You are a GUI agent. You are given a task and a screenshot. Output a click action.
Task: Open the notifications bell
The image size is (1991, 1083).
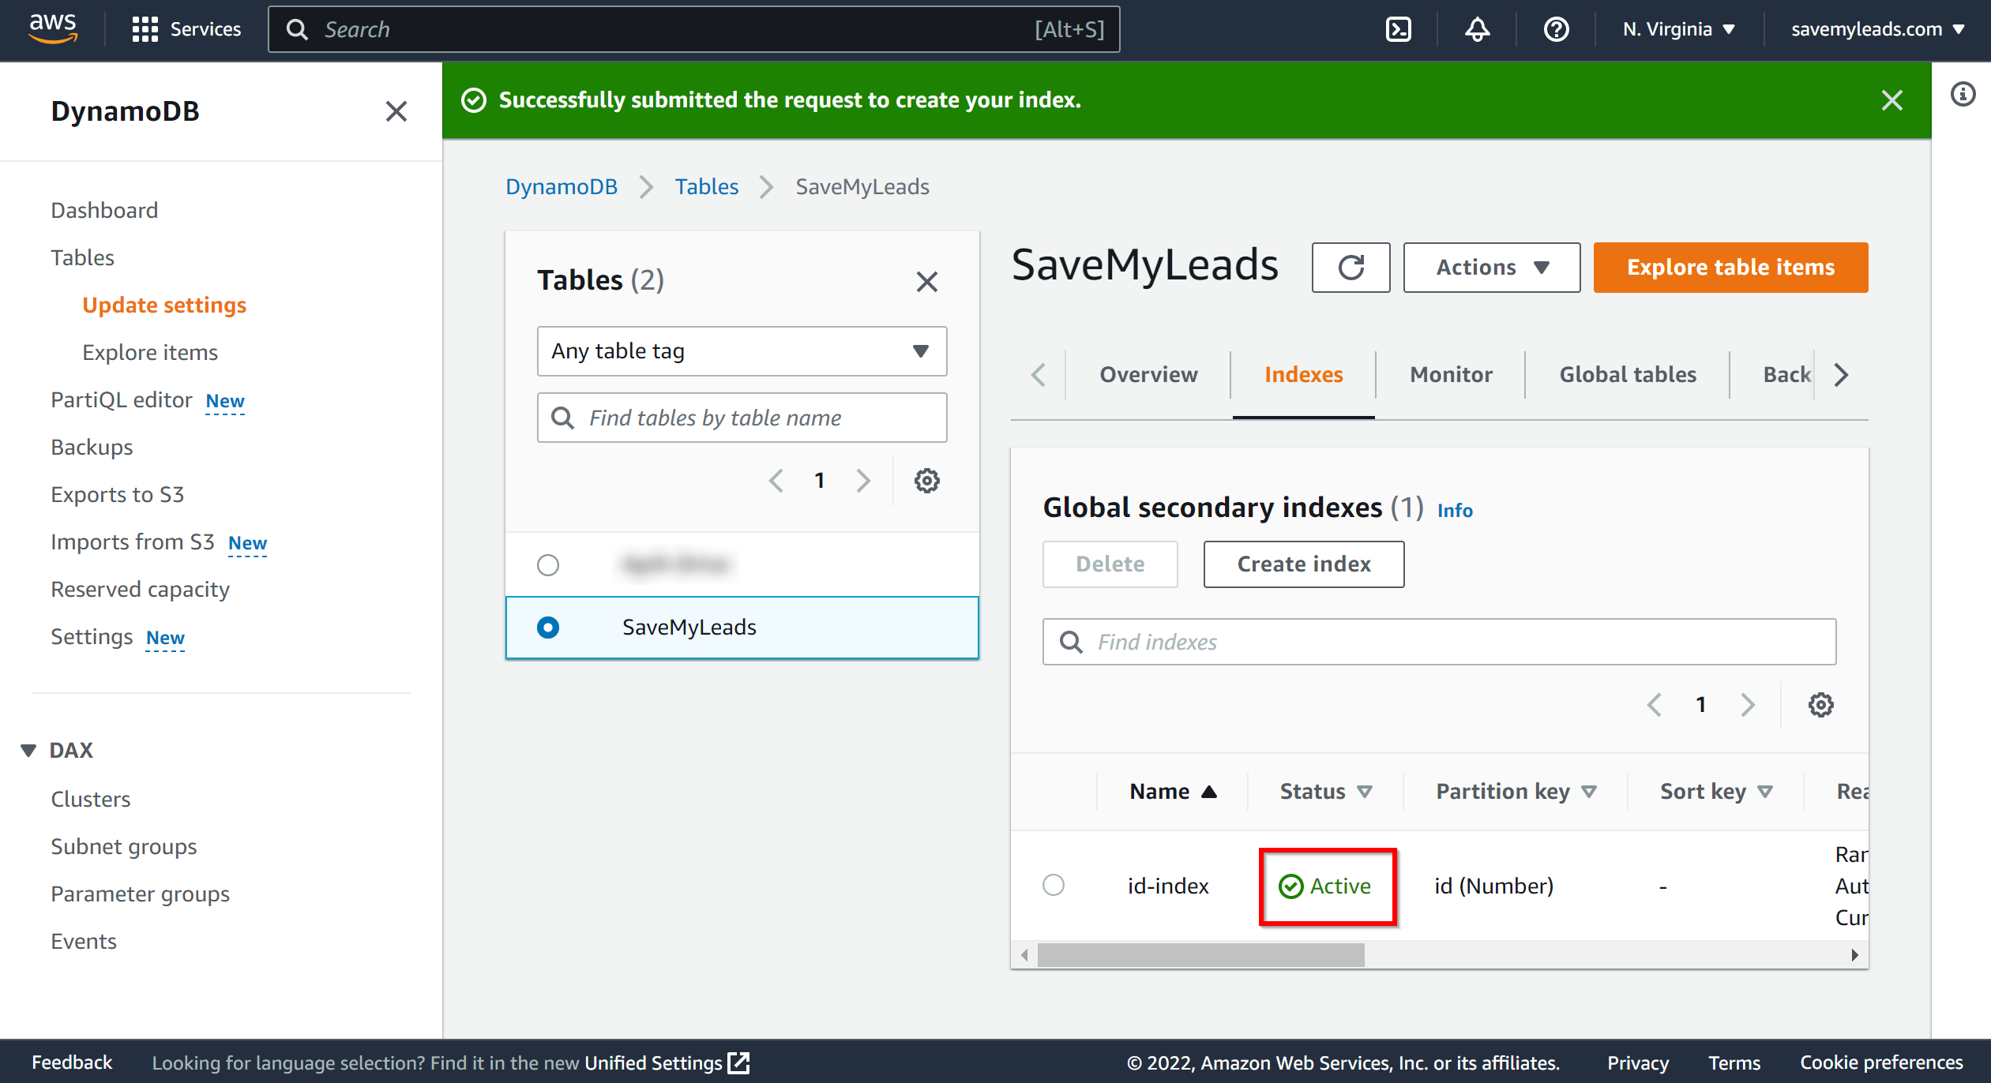coord(1477,29)
